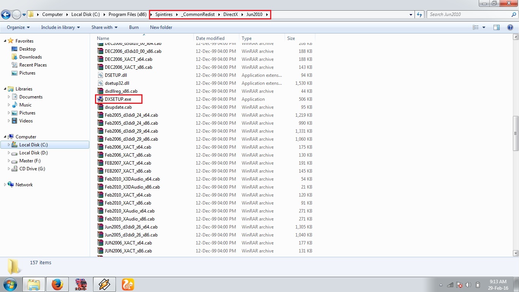519x292 pixels.
Task: Select dxupdate.cab archive icon
Action: [100, 107]
